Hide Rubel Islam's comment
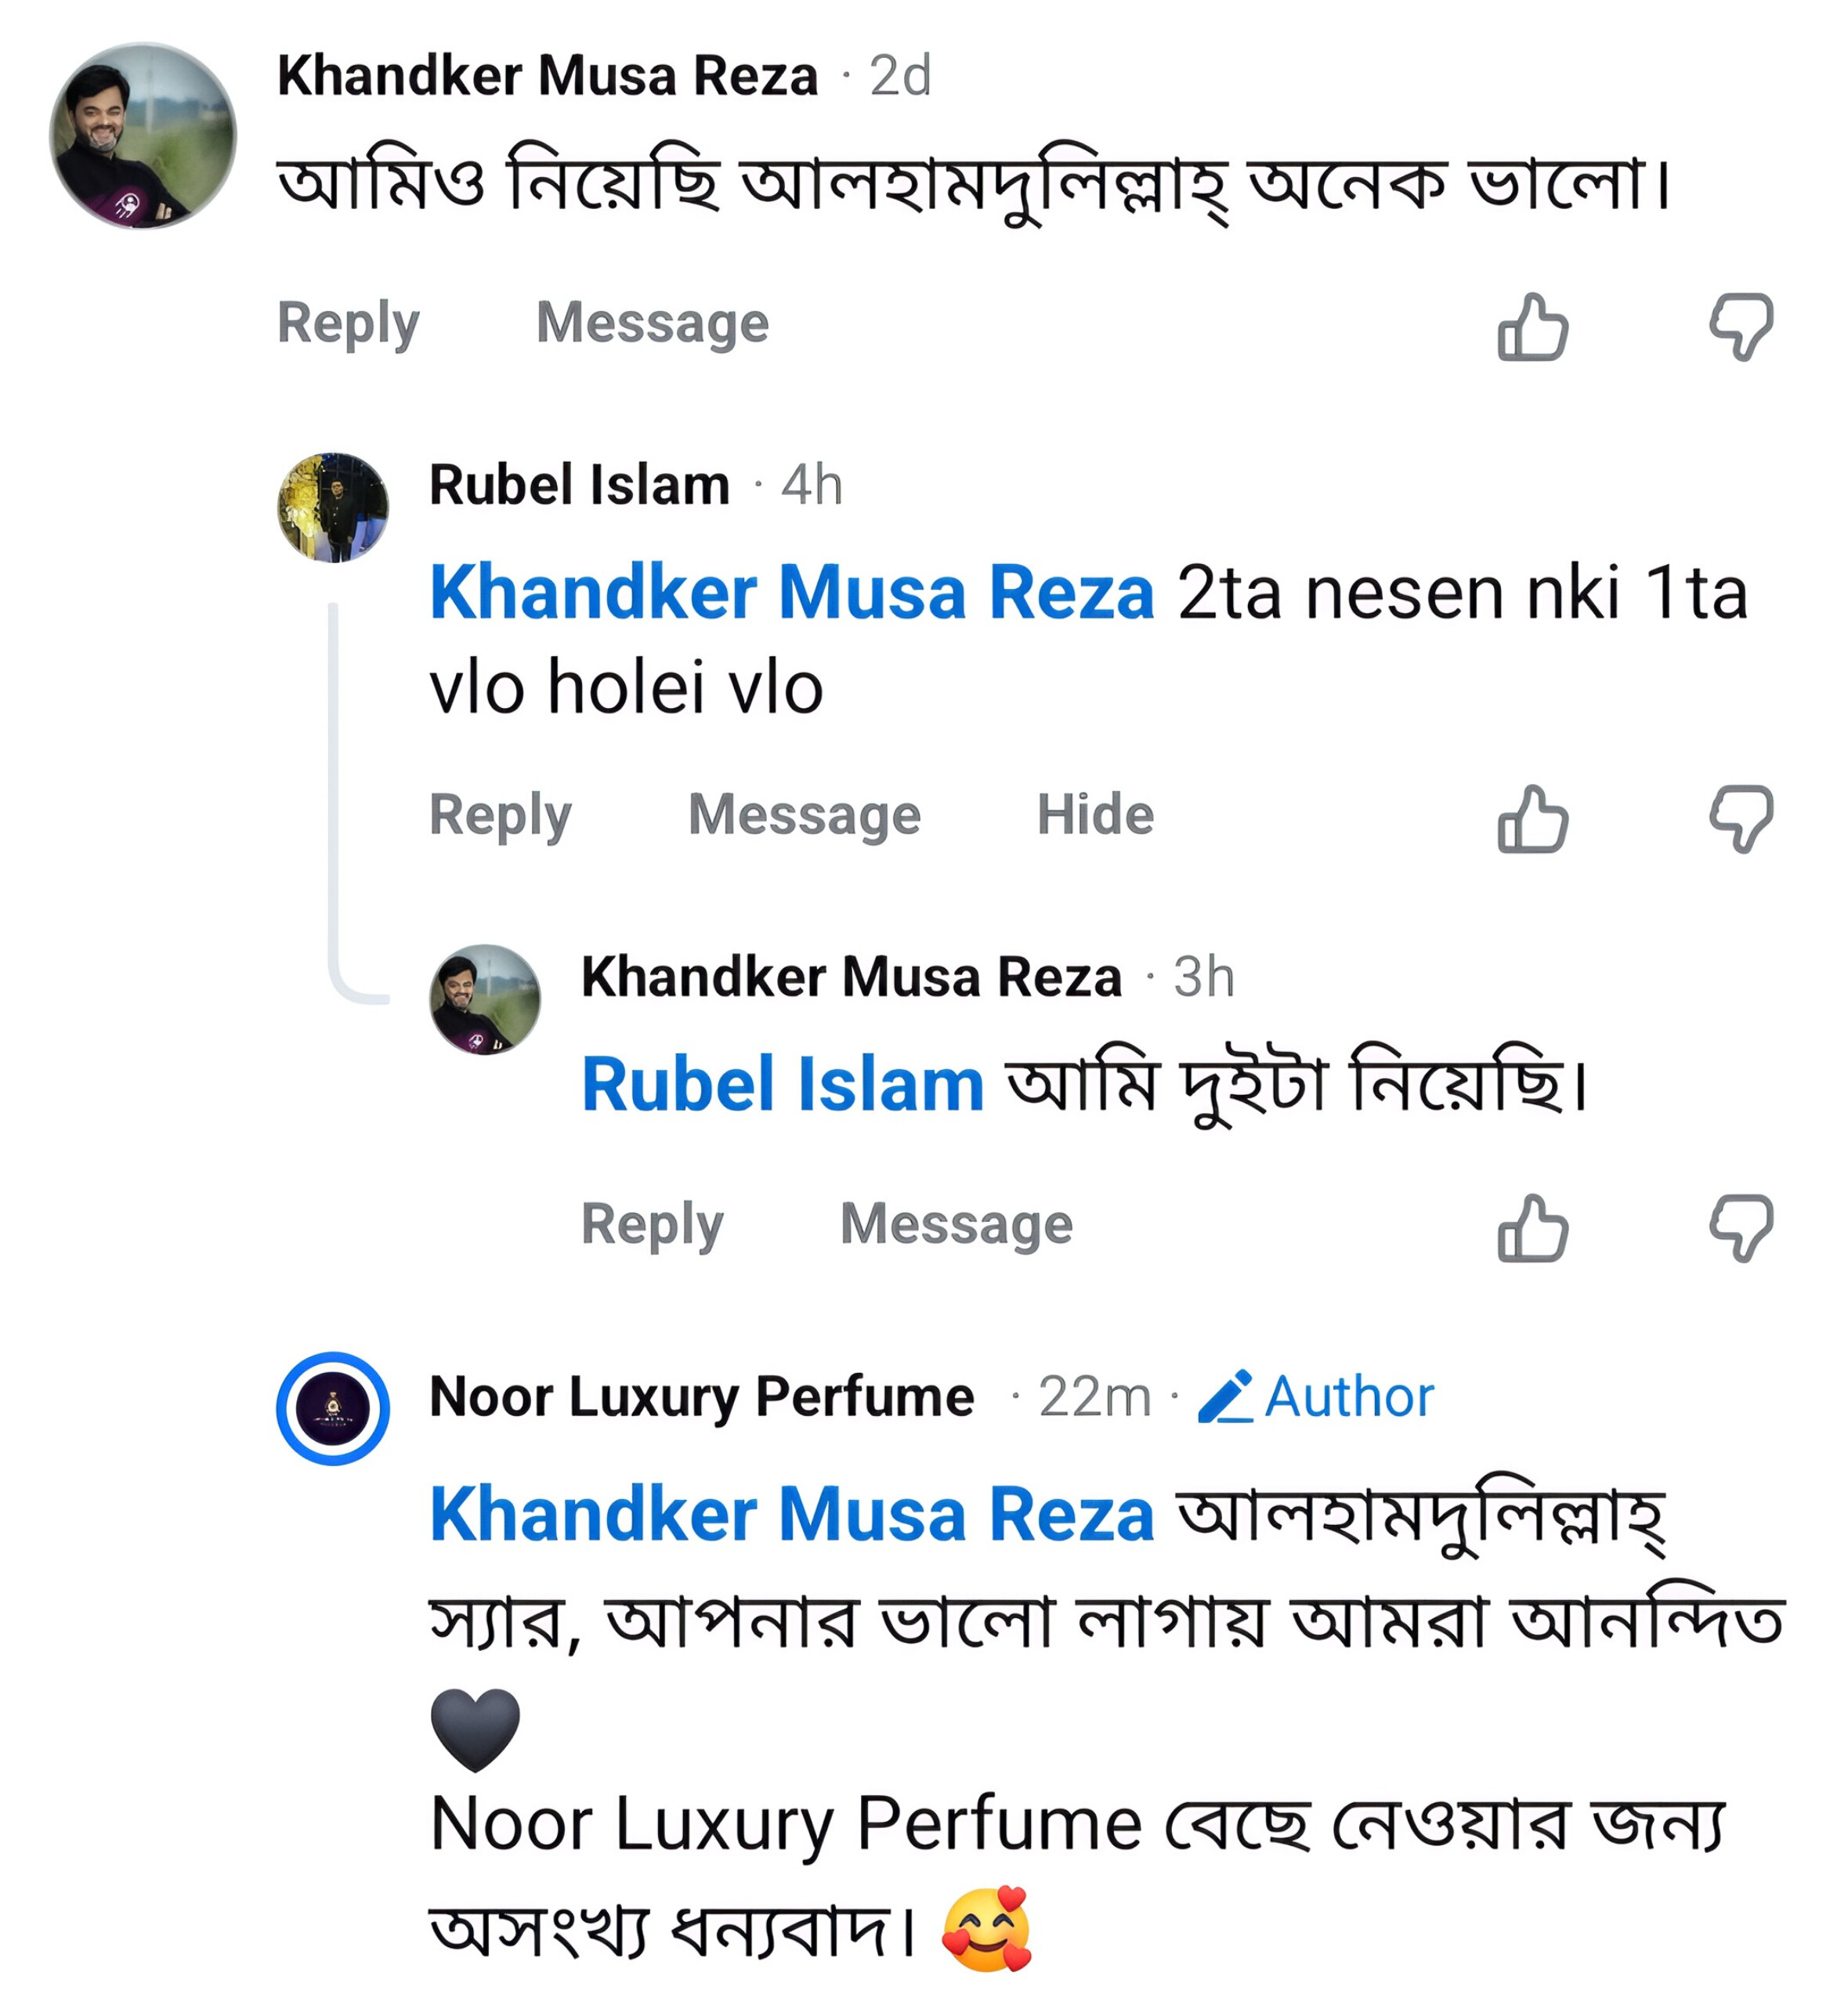The image size is (1848, 2005). pos(1095,815)
